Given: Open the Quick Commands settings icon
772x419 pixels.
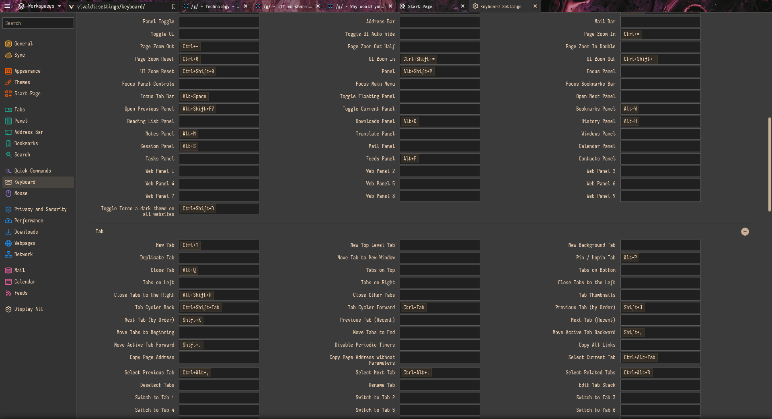Looking at the screenshot, I should pos(8,171).
